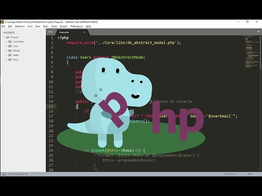Click the Controller folder icon
The image size is (262, 196).
10,42
